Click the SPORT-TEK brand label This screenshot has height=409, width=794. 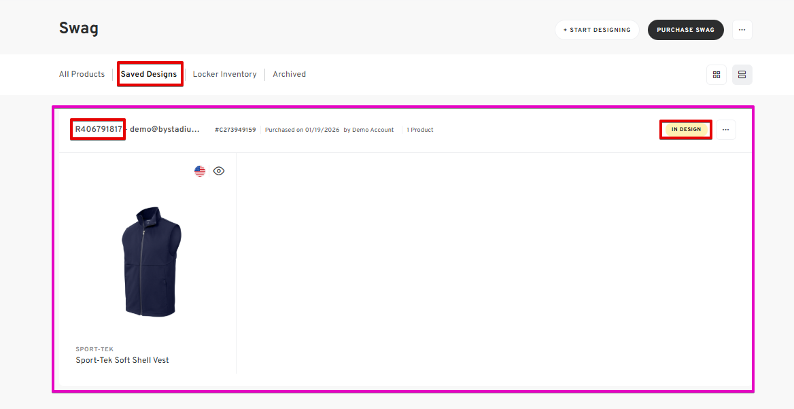point(94,349)
